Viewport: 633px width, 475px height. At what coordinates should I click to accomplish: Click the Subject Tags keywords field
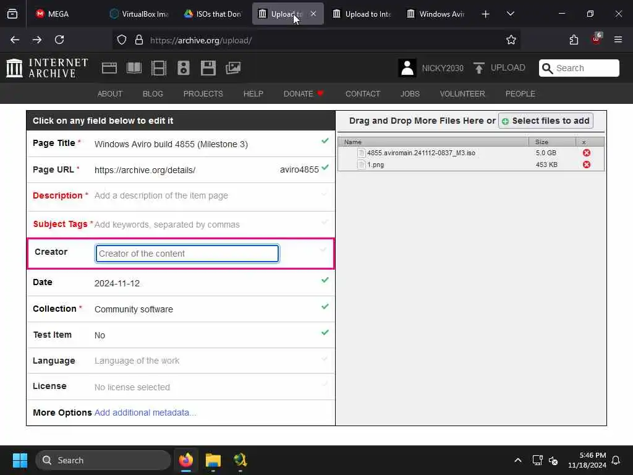[x=167, y=225]
